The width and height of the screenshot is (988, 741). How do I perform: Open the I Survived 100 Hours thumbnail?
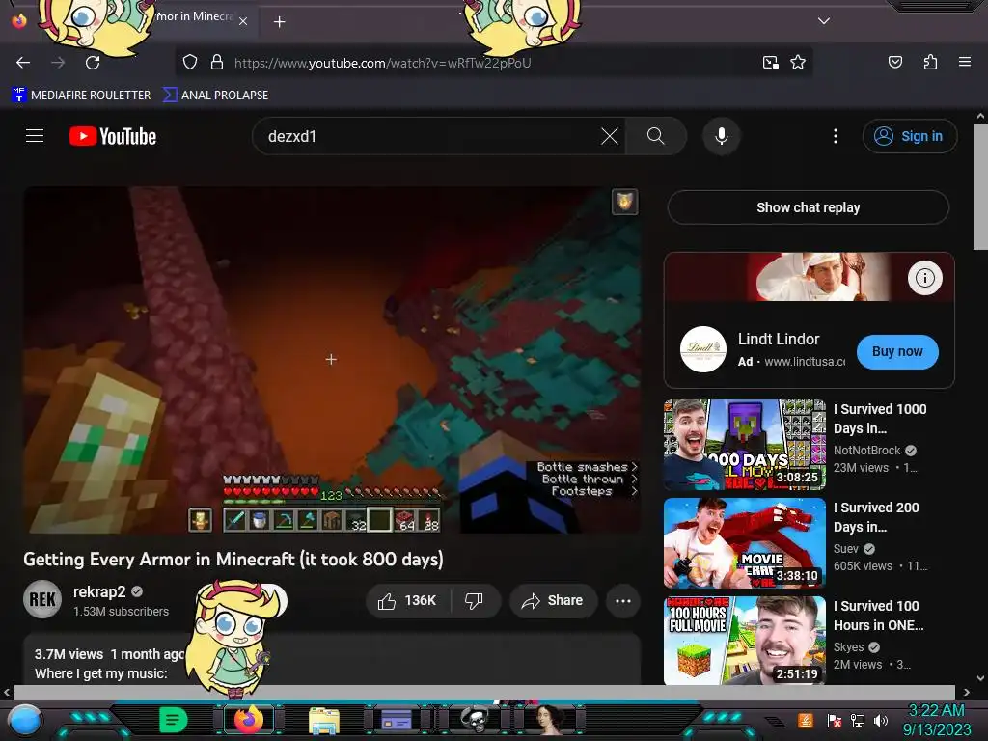[745, 641]
